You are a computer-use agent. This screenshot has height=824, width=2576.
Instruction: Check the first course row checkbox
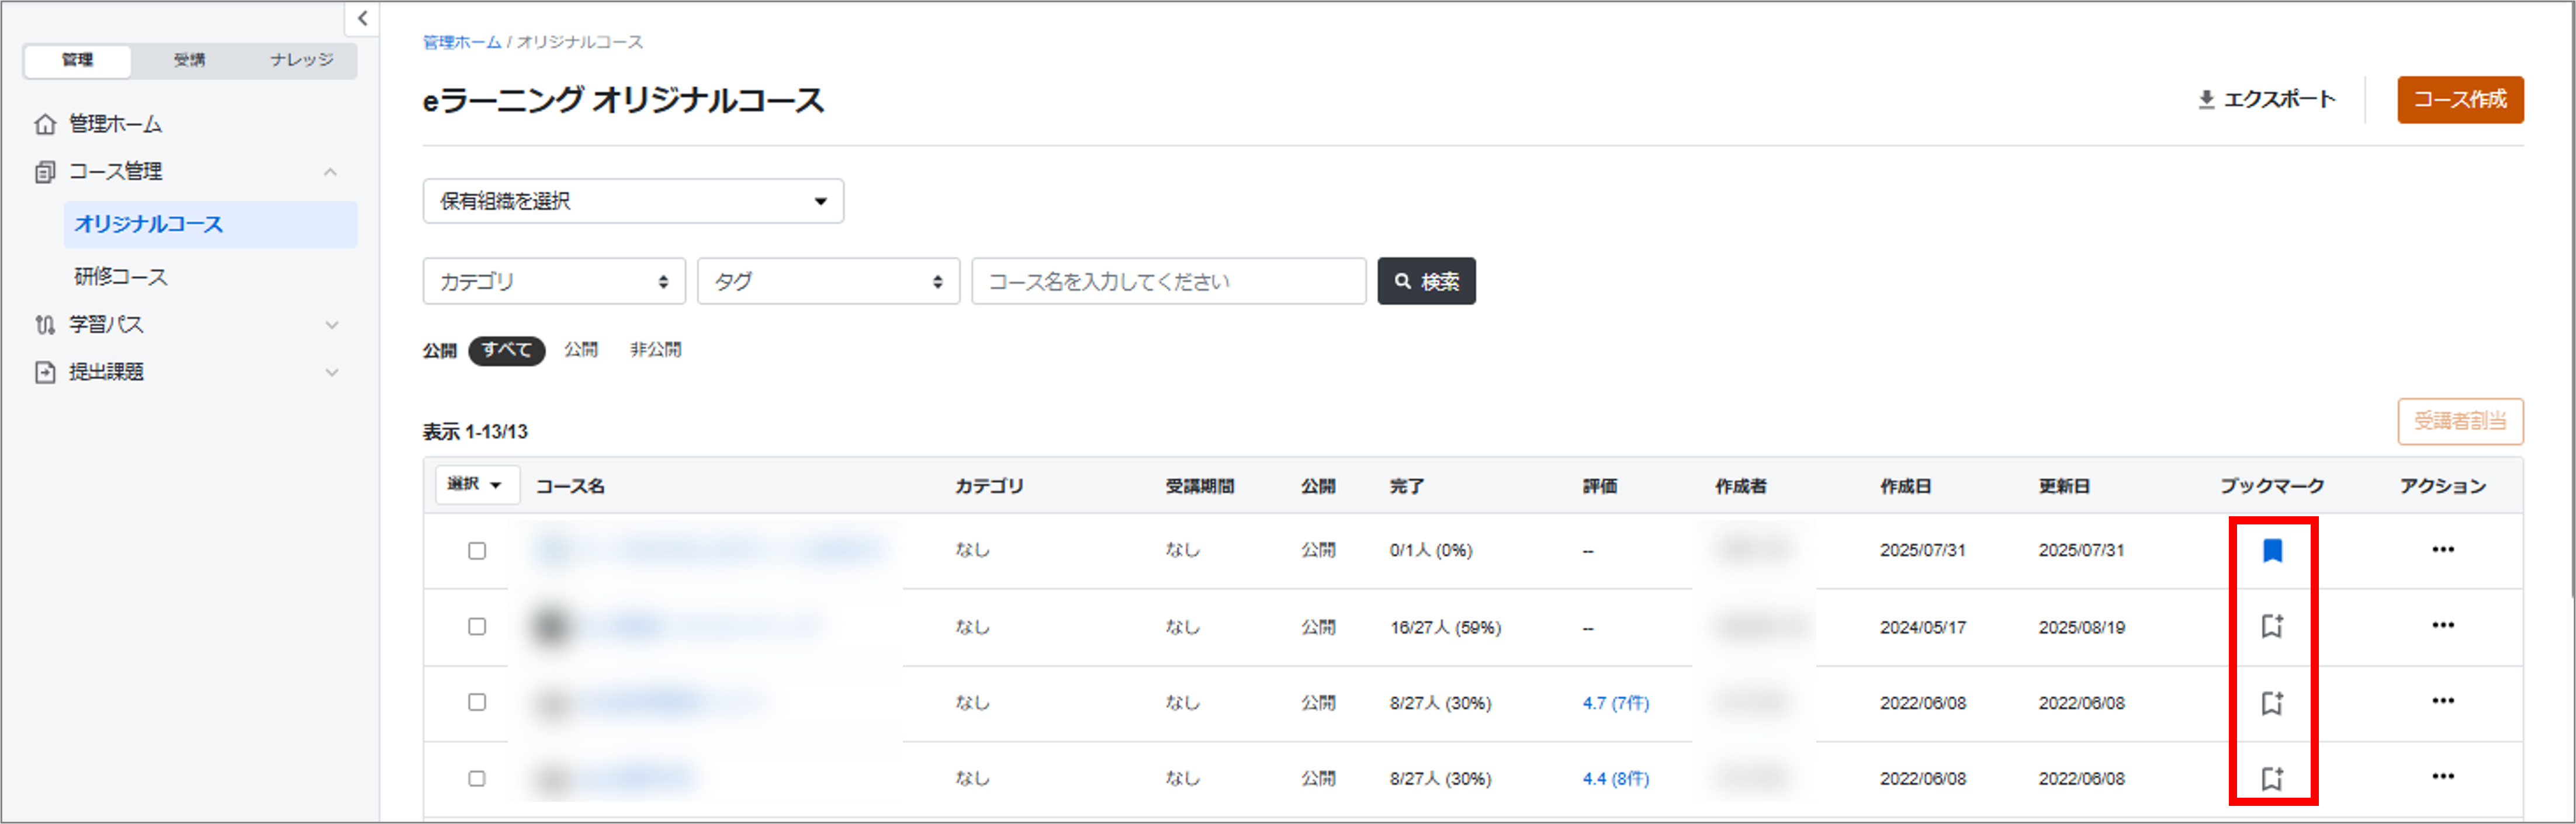(477, 550)
